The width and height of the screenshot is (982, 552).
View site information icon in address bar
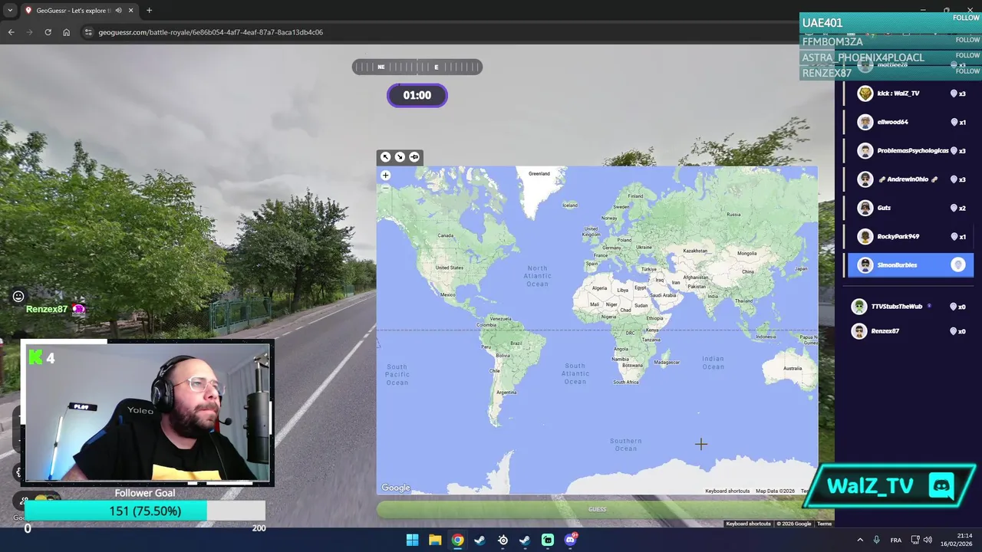(88, 32)
